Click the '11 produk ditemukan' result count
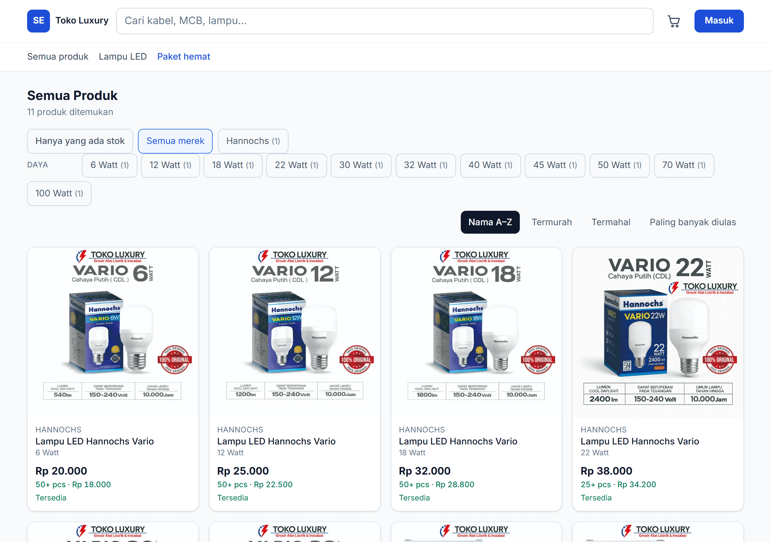Screen dimensions: 771x542 pos(70,112)
